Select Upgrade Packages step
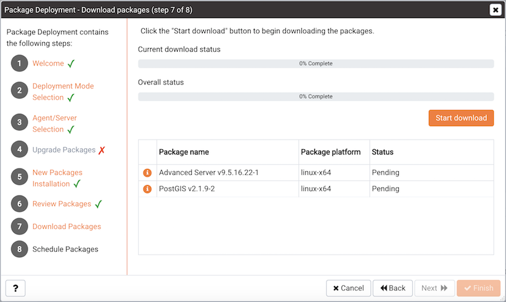This screenshot has height=302, width=506. [x=64, y=149]
